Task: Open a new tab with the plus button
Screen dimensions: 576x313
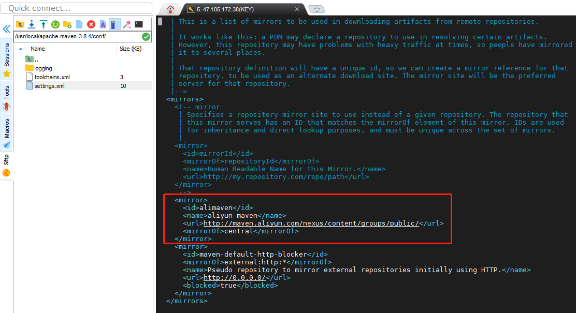Action: [x=316, y=9]
